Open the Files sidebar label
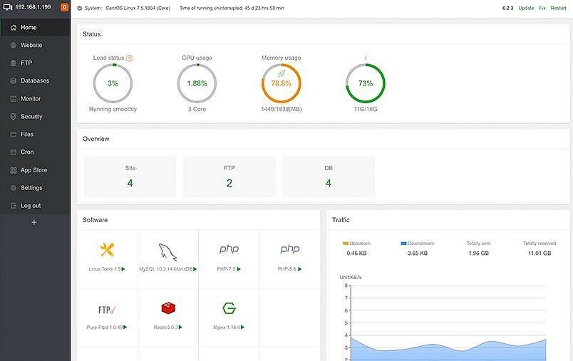 click(x=27, y=135)
